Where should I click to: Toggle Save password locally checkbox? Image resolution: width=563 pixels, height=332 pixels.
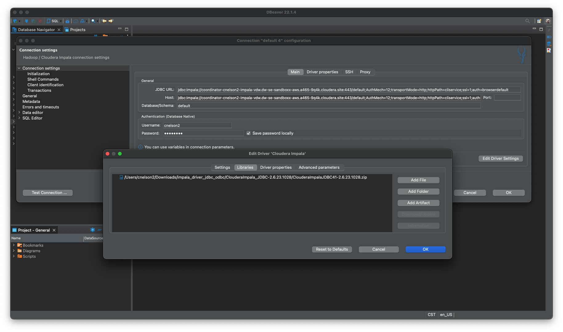[249, 133]
